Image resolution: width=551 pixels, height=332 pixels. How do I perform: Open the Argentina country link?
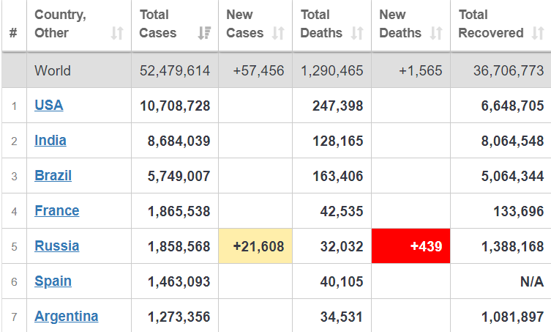pyautogui.click(x=67, y=317)
